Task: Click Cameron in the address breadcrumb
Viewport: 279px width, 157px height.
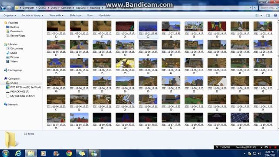Action: pos(66,8)
